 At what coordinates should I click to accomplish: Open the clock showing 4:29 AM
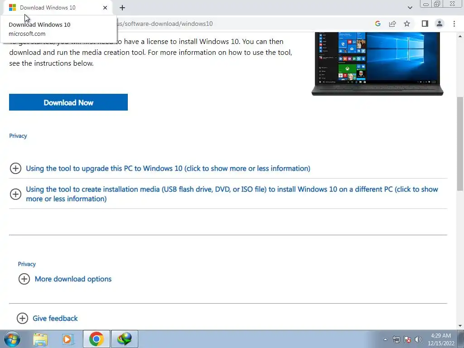click(x=440, y=339)
